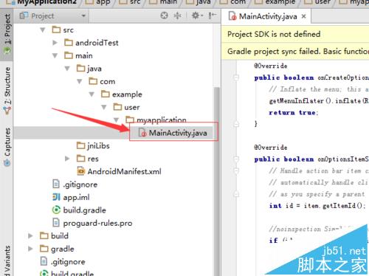Click the AndroidManifest.xml file icon
Screen dimensions: 369x276
tap(81, 171)
